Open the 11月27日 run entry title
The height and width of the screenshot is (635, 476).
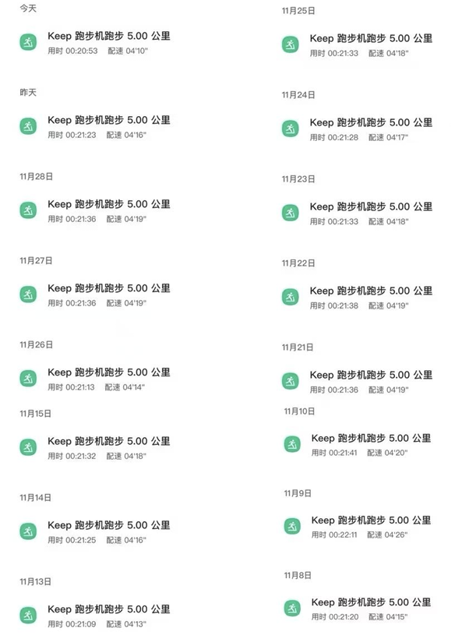[x=109, y=288]
